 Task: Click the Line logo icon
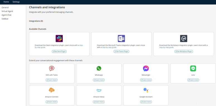(193, 68)
